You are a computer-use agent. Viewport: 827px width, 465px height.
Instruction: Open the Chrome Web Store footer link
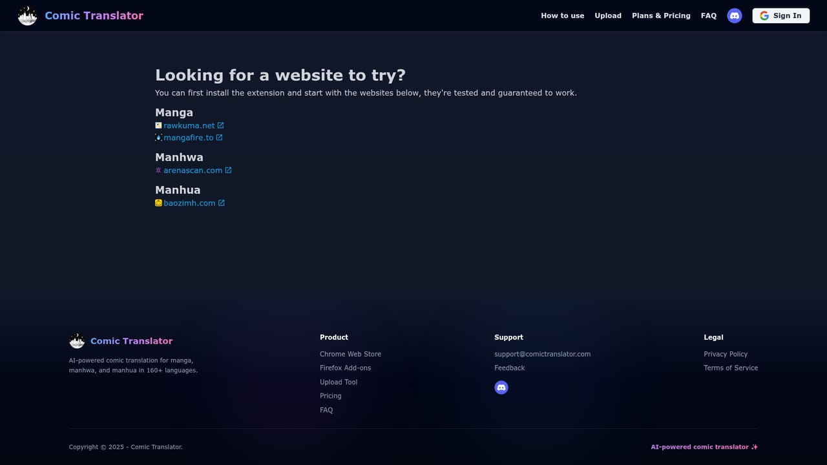pos(350,354)
